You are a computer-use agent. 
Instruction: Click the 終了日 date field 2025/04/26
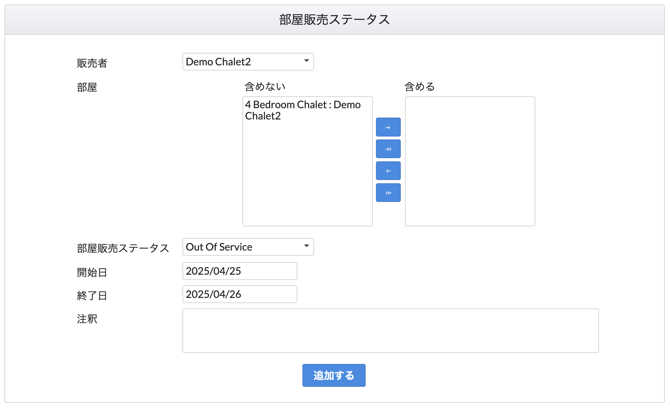pyautogui.click(x=240, y=294)
